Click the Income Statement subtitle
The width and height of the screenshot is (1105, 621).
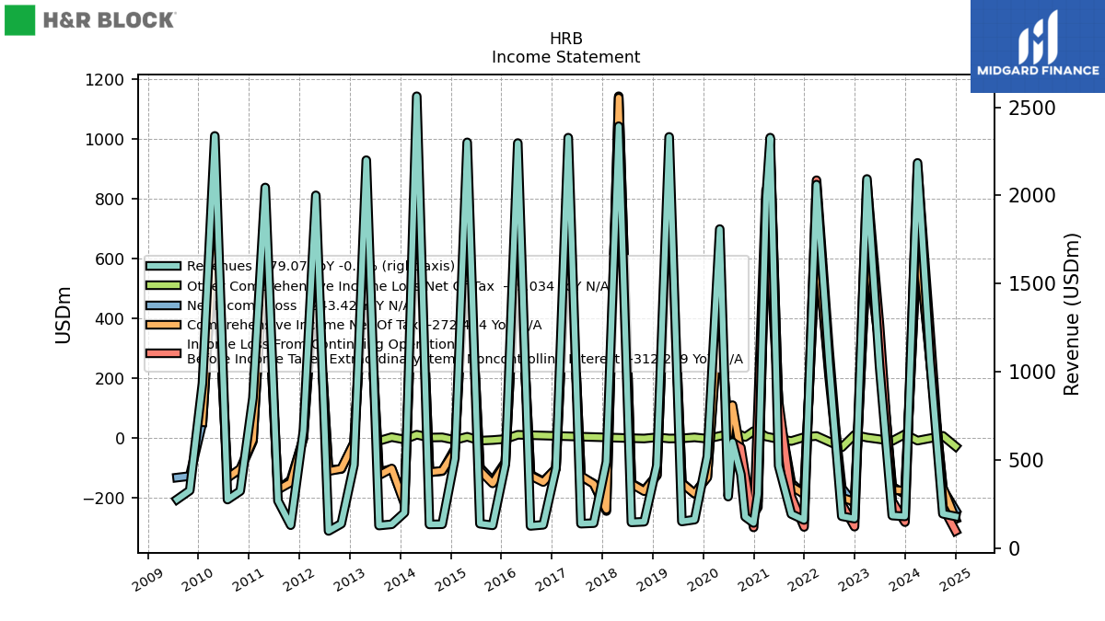pyautogui.click(x=565, y=57)
